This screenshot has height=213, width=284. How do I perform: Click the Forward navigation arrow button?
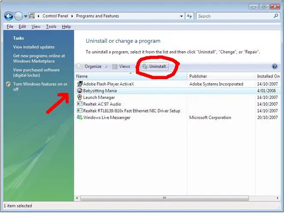tap(18, 16)
